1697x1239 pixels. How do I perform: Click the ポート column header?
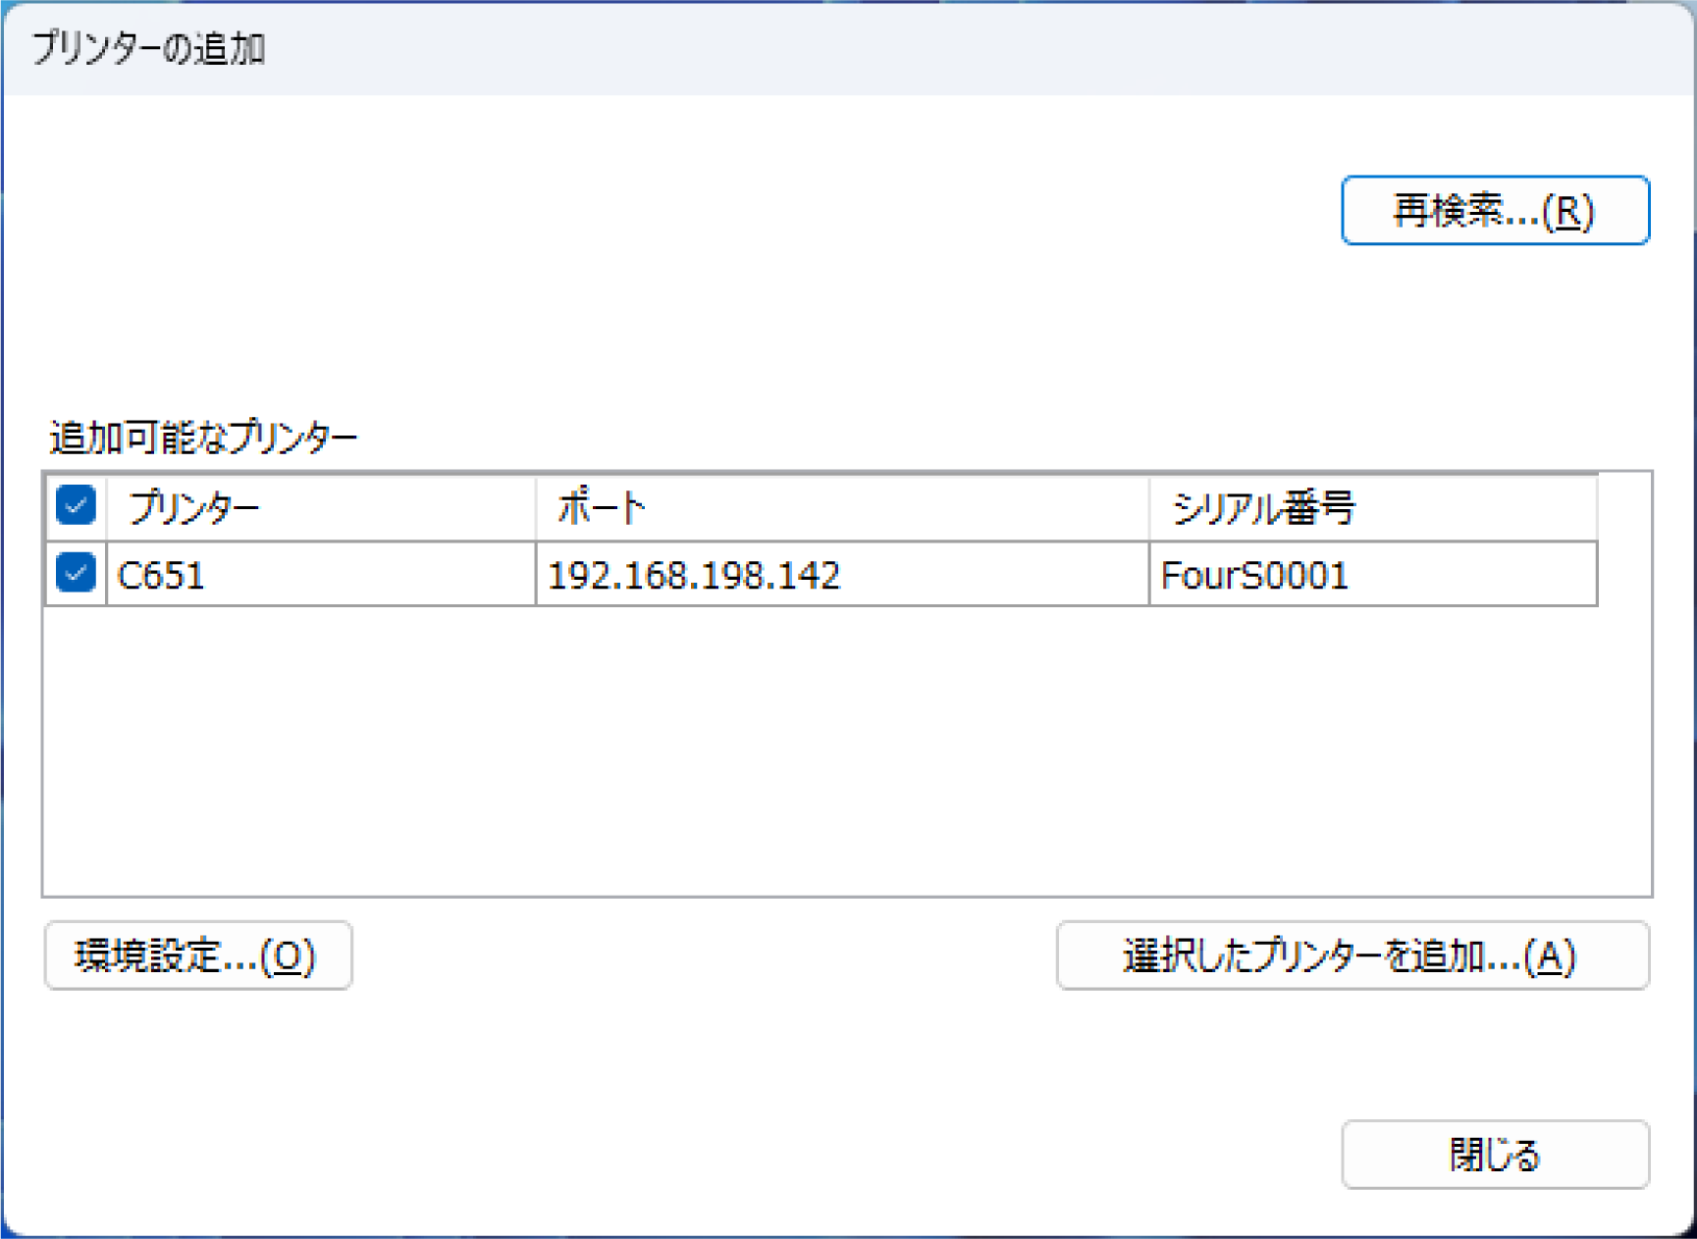pyautogui.click(x=841, y=508)
